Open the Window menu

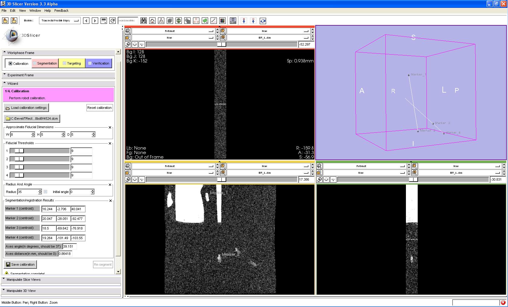click(35, 11)
